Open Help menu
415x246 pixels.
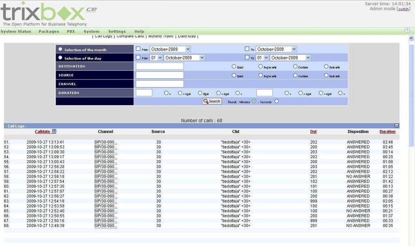point(139,32)
